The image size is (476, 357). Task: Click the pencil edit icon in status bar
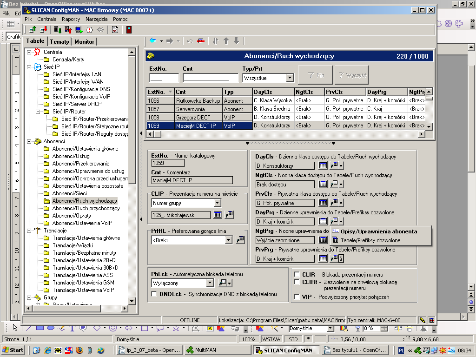point(422,320)
